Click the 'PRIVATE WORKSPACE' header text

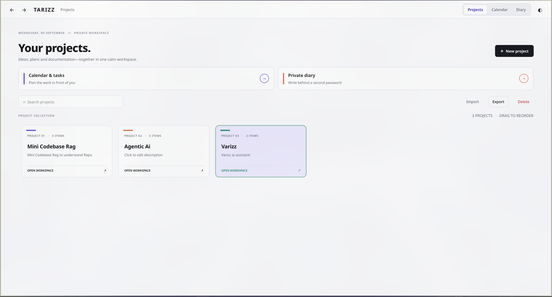coord(92,33)
